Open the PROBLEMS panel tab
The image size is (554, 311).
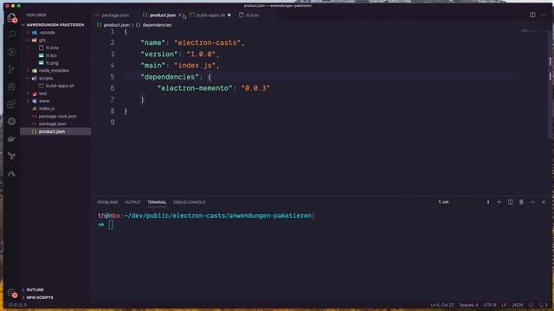point(107,202)
